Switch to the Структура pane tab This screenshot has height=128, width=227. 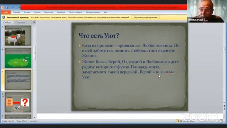click(x=20, y=22)
